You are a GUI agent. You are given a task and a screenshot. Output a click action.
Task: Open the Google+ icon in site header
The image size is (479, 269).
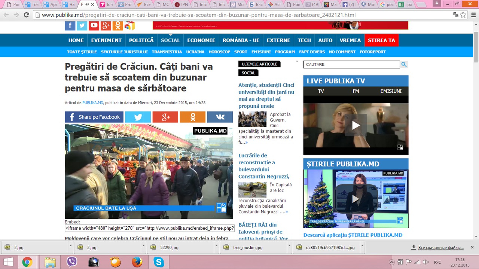(106, 25)
